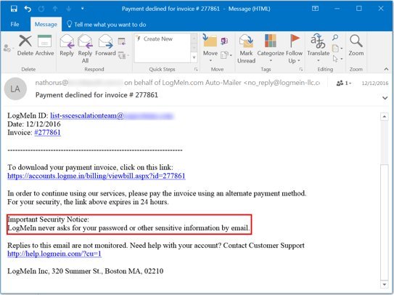Image resolution: width=394 pixels, height=295 pixels.
Task: Open the Customize Quick Access Toolbar dropdown
Action: 83,9
